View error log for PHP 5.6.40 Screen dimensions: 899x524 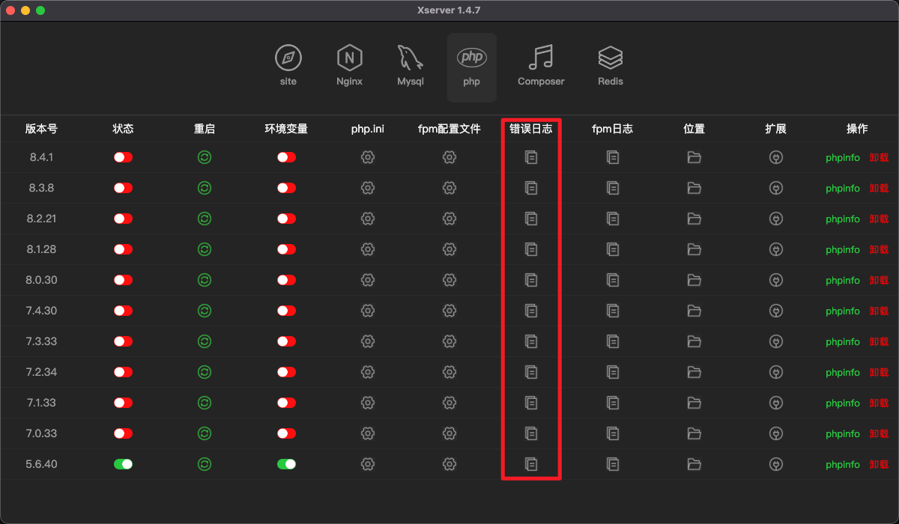click(531, 464)
